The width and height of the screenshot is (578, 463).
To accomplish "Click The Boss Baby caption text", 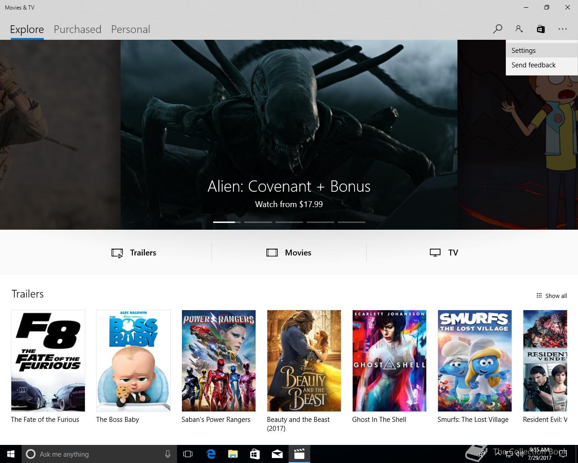I will (117, 420).
